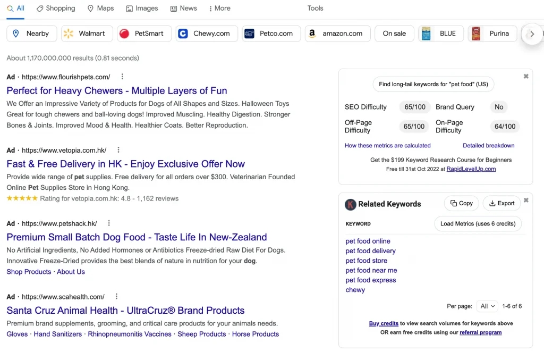
Task: Go to the News tab
Action: point(183,9)
